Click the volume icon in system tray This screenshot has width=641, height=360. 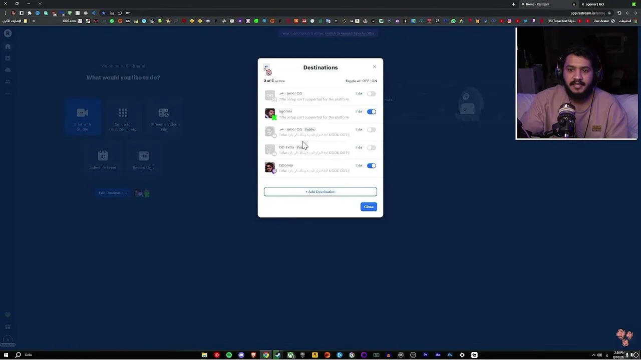point(599,355)
